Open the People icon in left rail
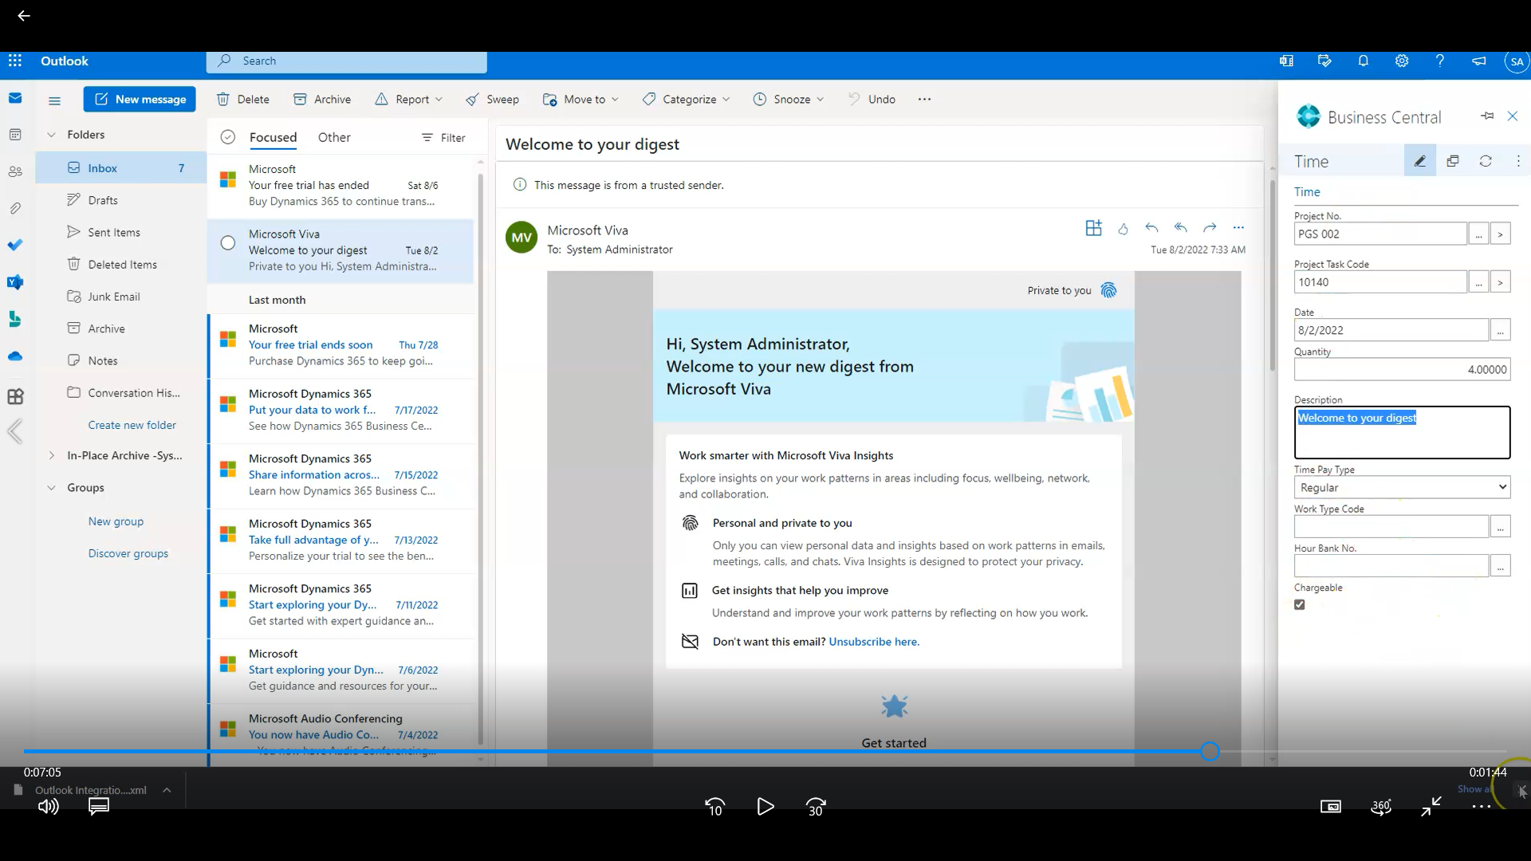 point(15,171)
